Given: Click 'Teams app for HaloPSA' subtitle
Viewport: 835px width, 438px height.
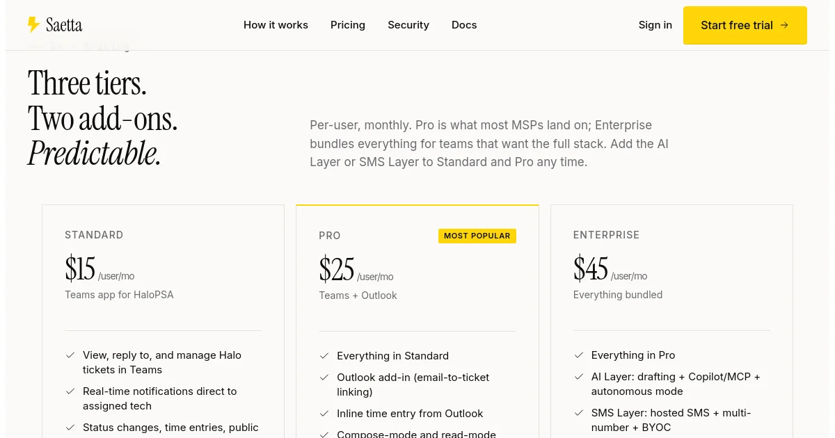Looking at the screenshot, I should (119, 295).
